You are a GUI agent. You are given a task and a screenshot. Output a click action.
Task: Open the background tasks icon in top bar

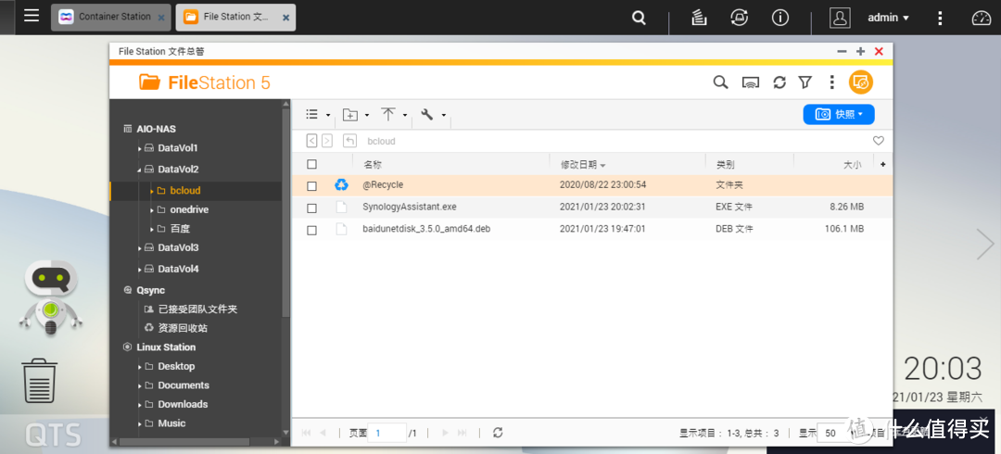(x=699, y=18)
